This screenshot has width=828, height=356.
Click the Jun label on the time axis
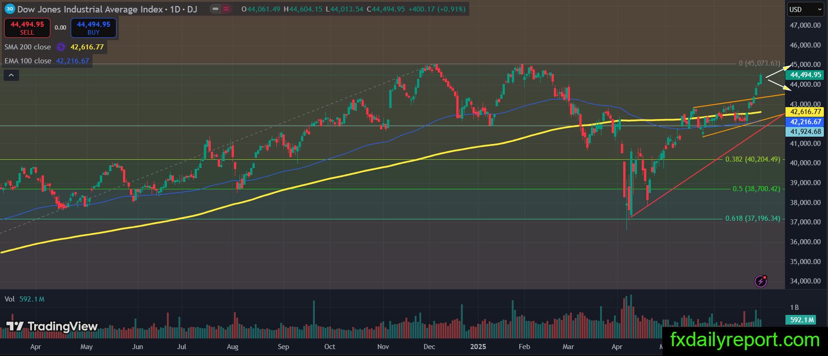click(137, 347)
